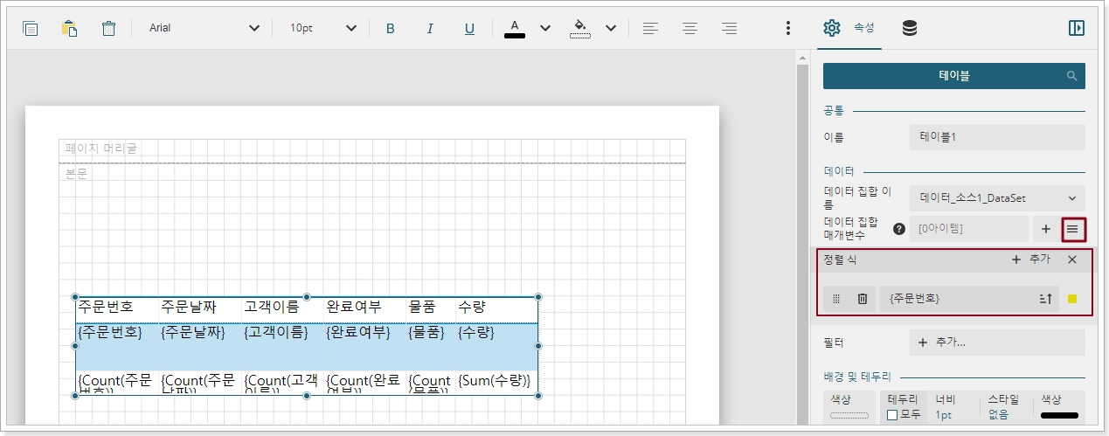Delete selection with toolbar trash icon
The width and height of the screenshot is (1109, 436).
click(x=108, y=28)
